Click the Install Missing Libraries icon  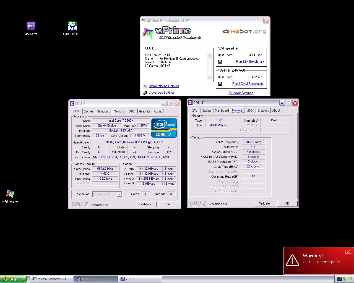point(145,86)
